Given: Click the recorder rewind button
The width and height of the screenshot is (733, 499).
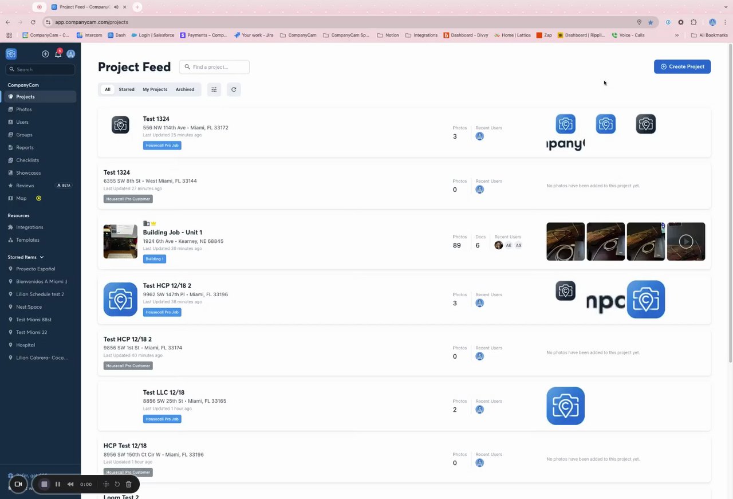Looking at the screenshot, I should point(70,484).
